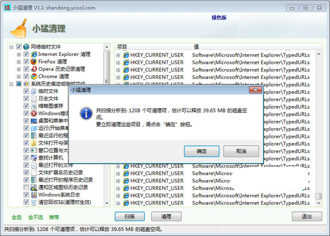Image resolution: width=330 pixels, height=236 pixels.
Task: Toggle the Internet Explorer 清理 checkbox
Action: [x=26, y=54]
